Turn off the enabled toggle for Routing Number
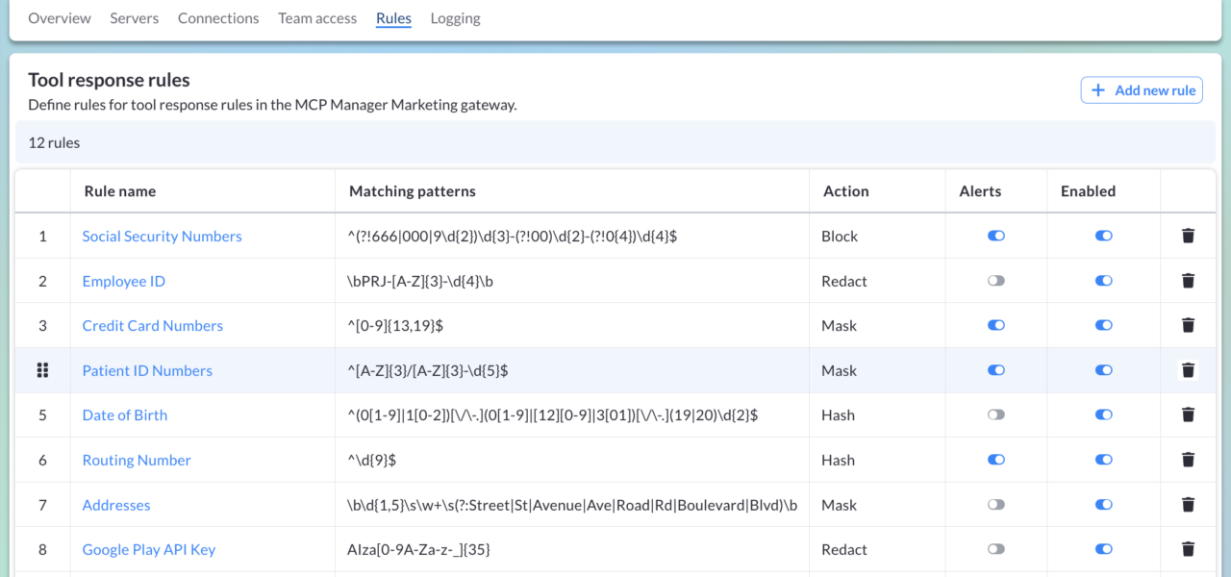Screen dimensions: 1231x577 pyautogui.click(x=1103, y=460)
